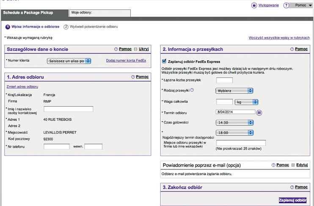Click the Miejsce odbioru przesyłki instructions field
This screenshot has height=206, width=314.
(x=241, y=143)
